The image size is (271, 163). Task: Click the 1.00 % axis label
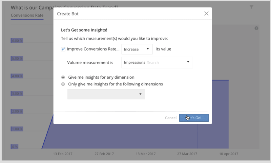pyautogui.click(x=17, y=129)
